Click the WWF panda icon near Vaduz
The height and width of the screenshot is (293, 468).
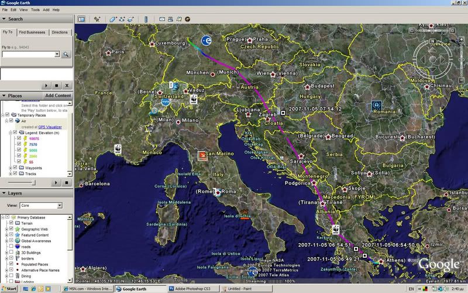coord(194,99)
